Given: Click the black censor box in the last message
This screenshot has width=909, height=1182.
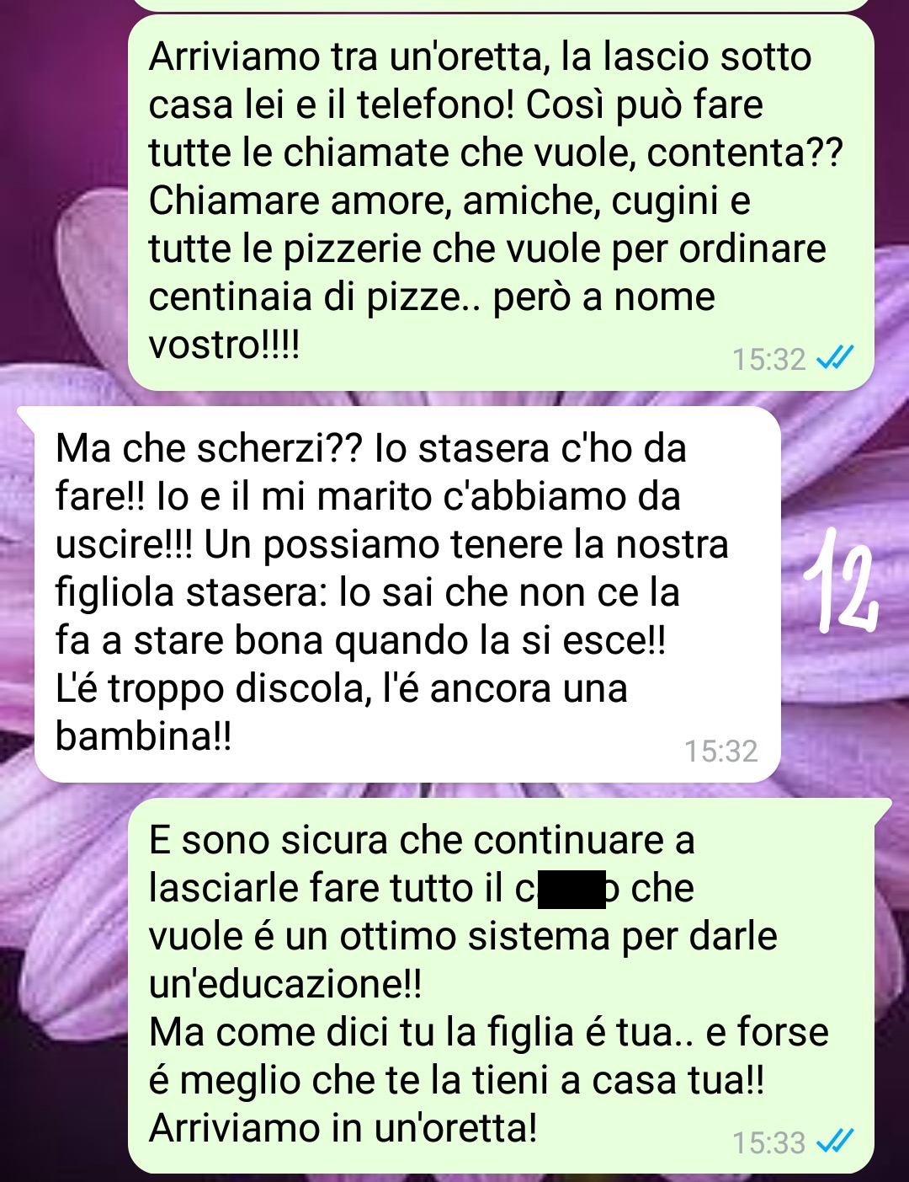Looking at the screenshot, I should pos(571,889).
